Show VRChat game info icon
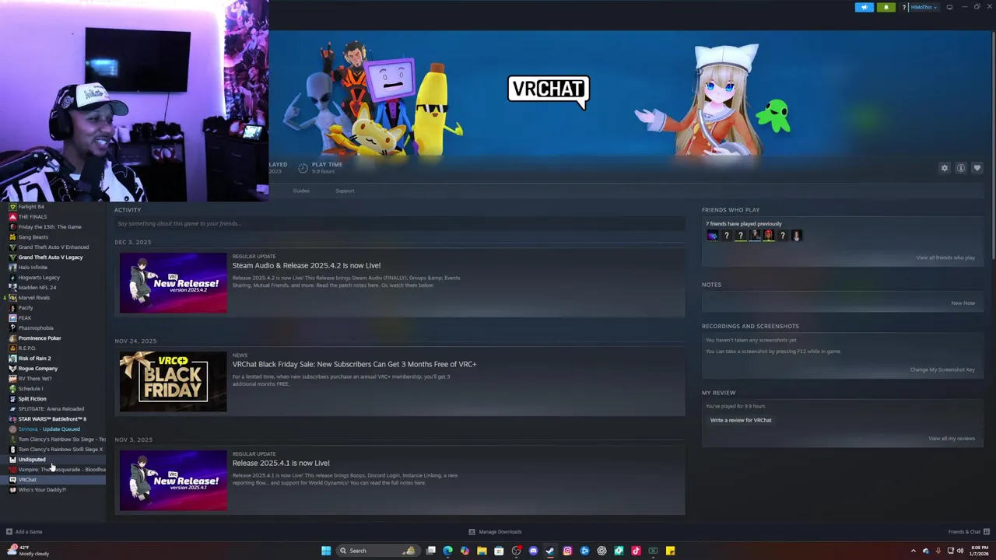 [x=961, y=168]
